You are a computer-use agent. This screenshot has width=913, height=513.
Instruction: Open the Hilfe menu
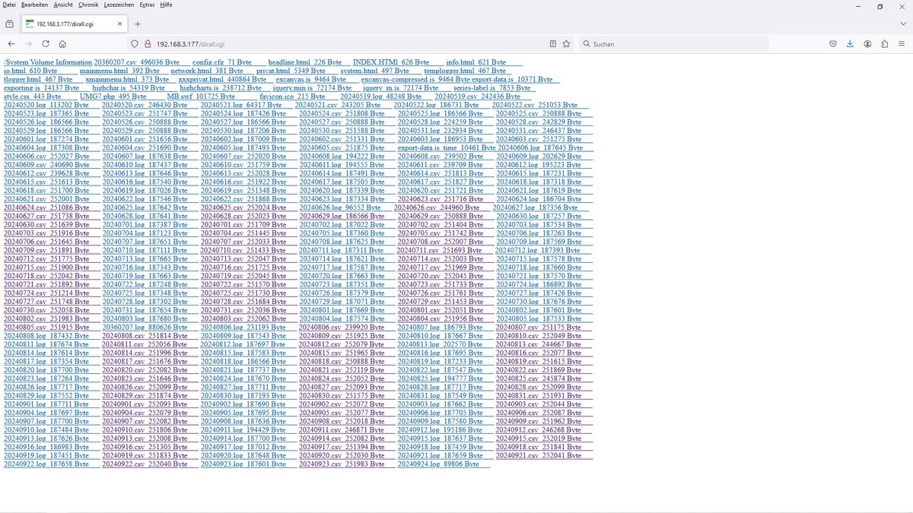point(166,5)
